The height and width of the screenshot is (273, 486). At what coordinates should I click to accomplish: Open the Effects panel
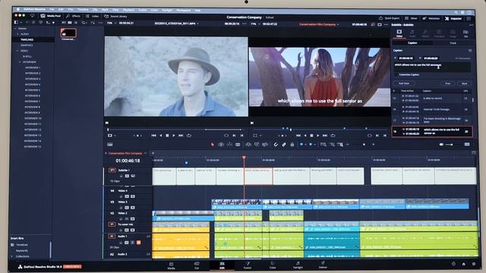73,16
